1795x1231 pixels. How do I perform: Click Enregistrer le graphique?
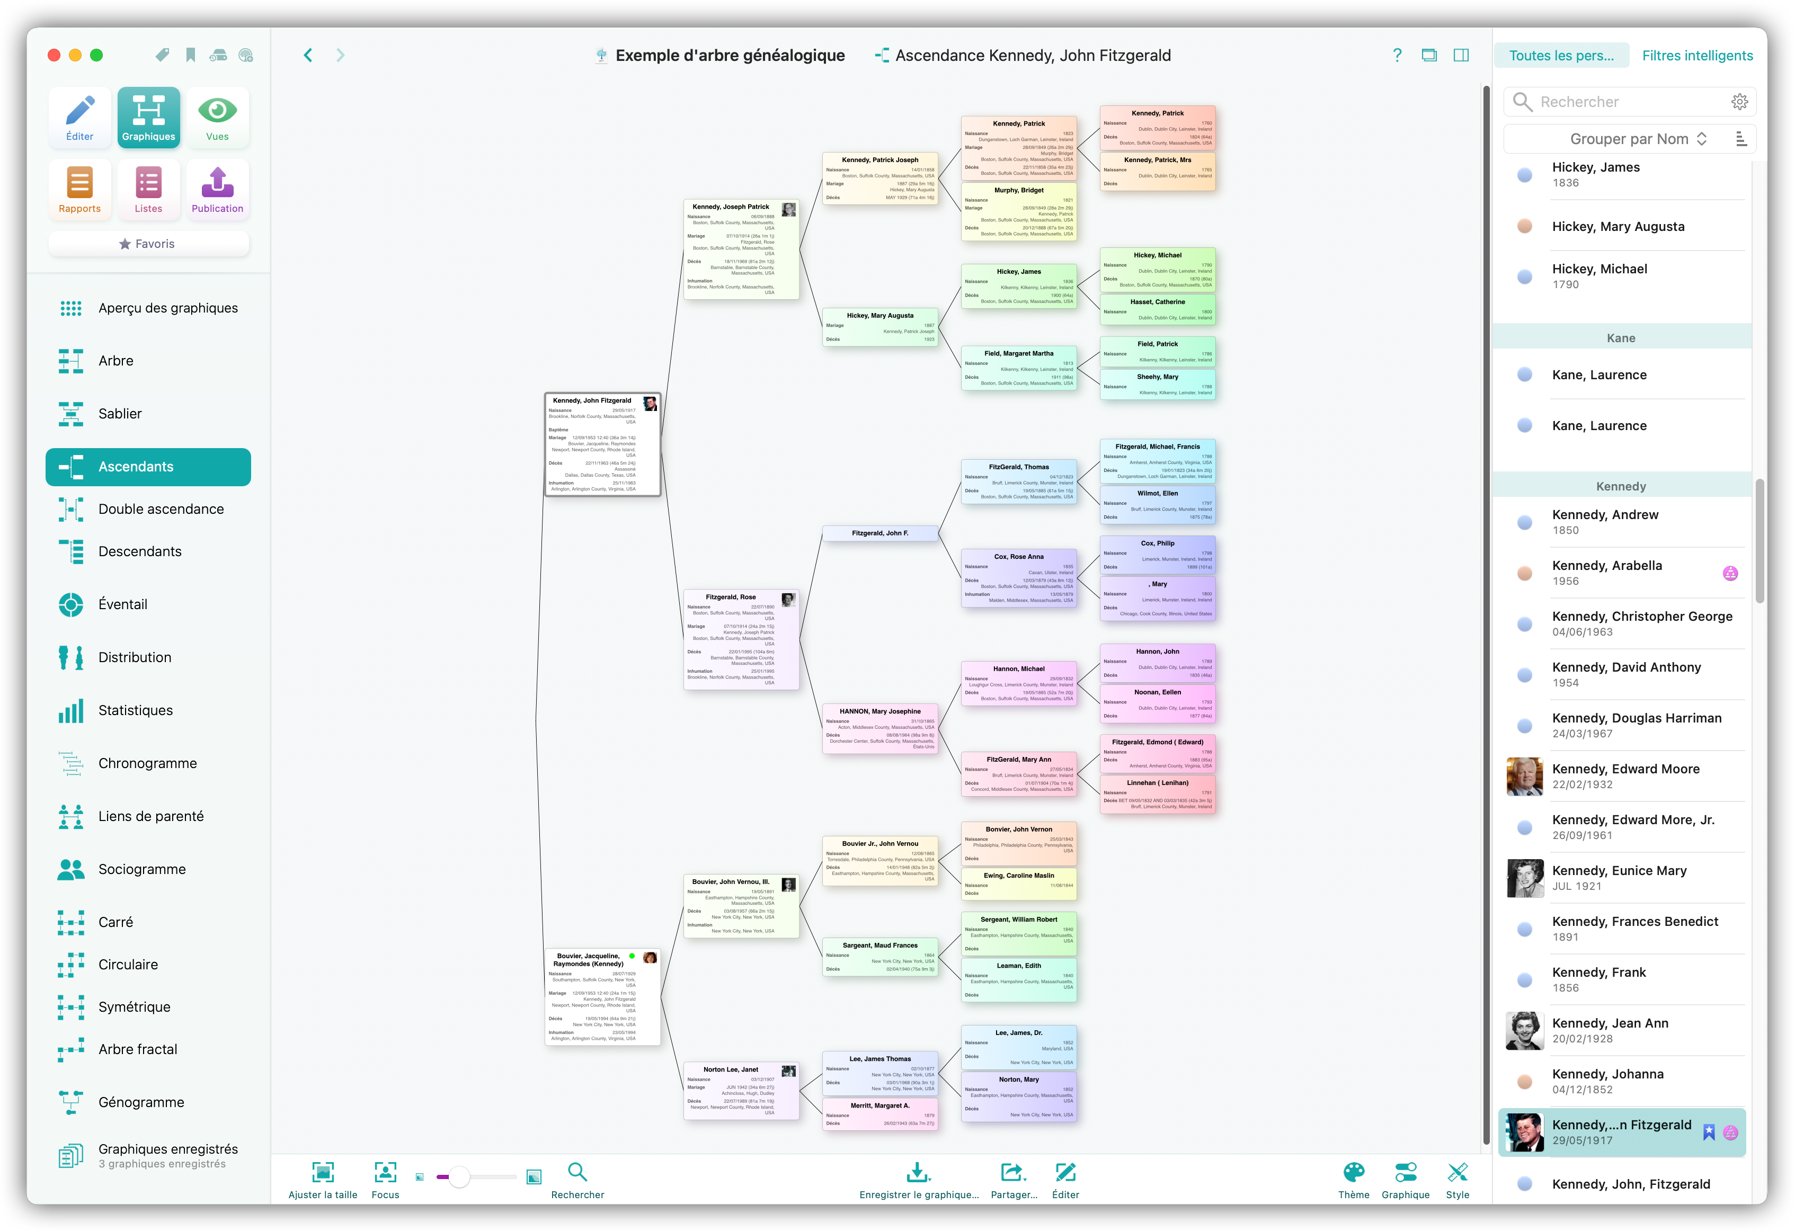click(918, 1179)
